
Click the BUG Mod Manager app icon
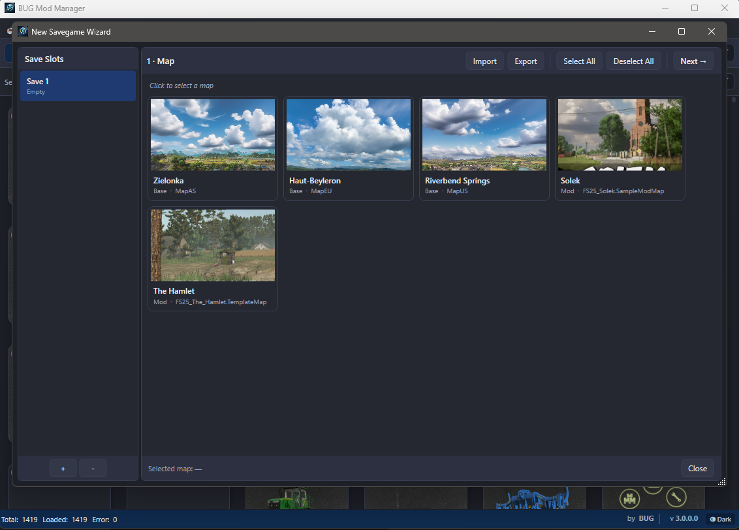9,8
